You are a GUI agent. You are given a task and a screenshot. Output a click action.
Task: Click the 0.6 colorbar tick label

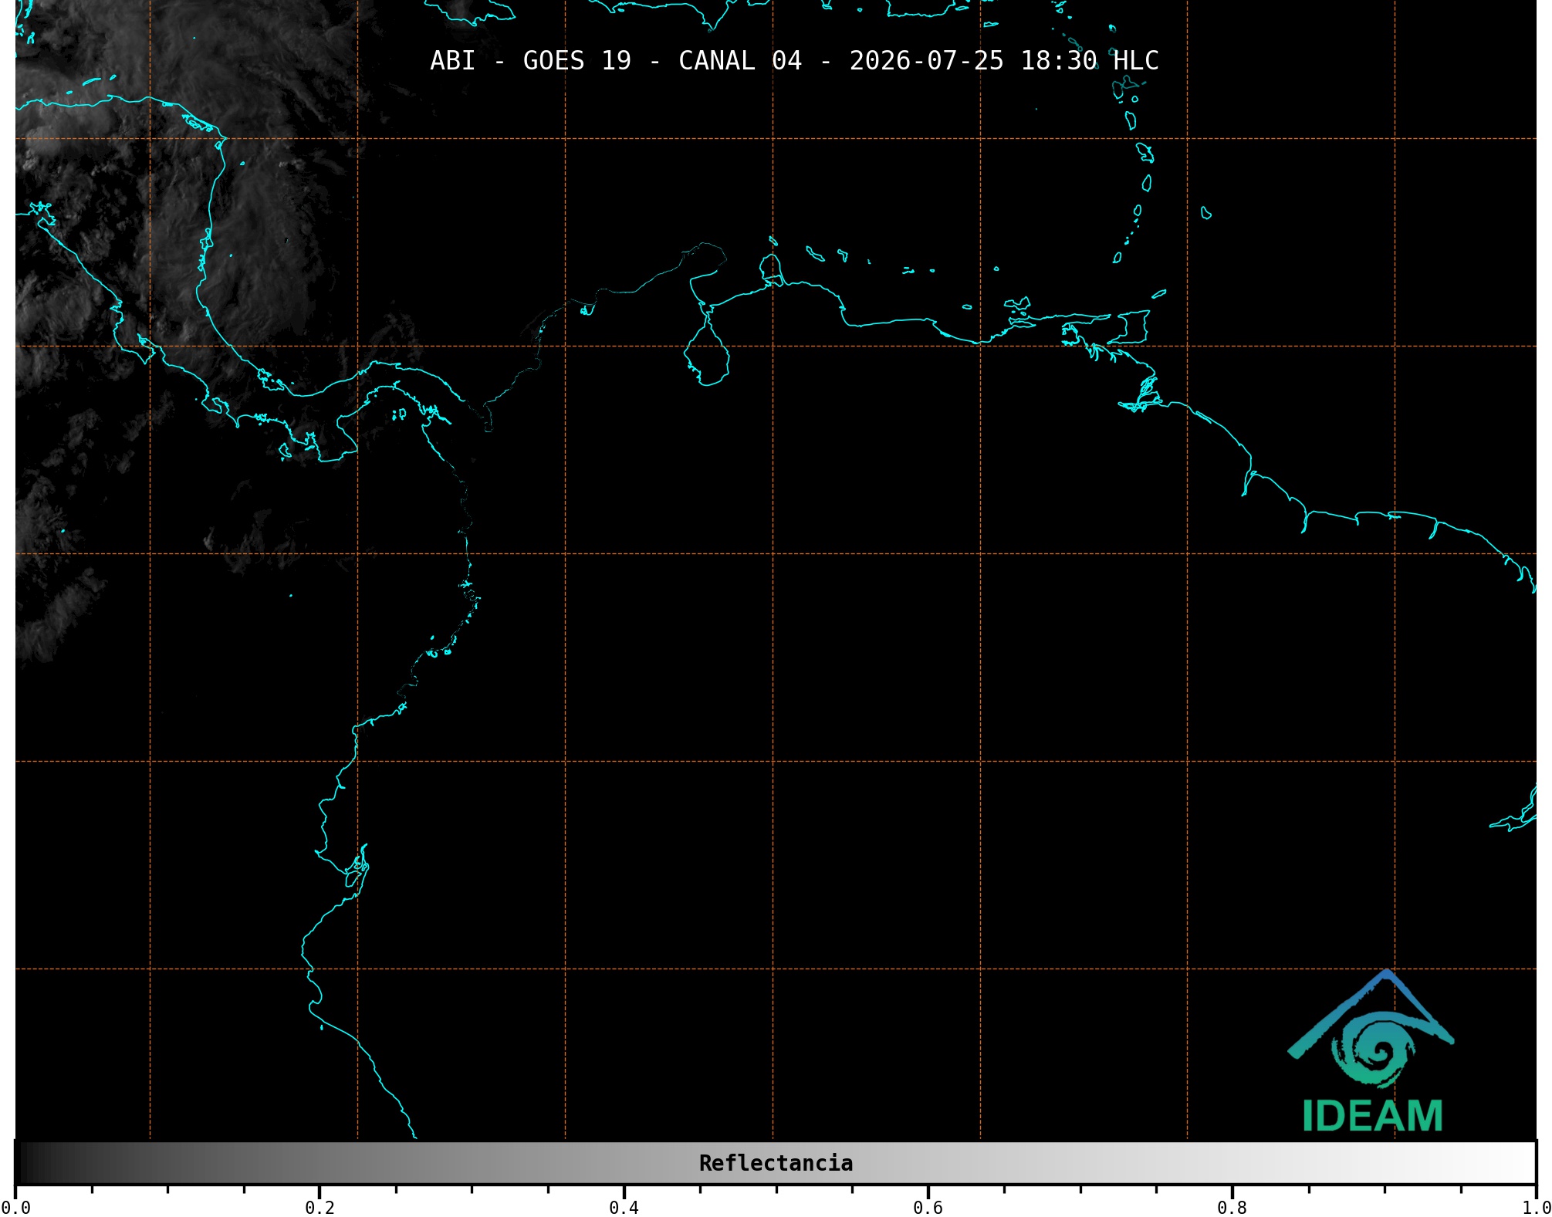pyautogui.click(x=928, y=1208)
